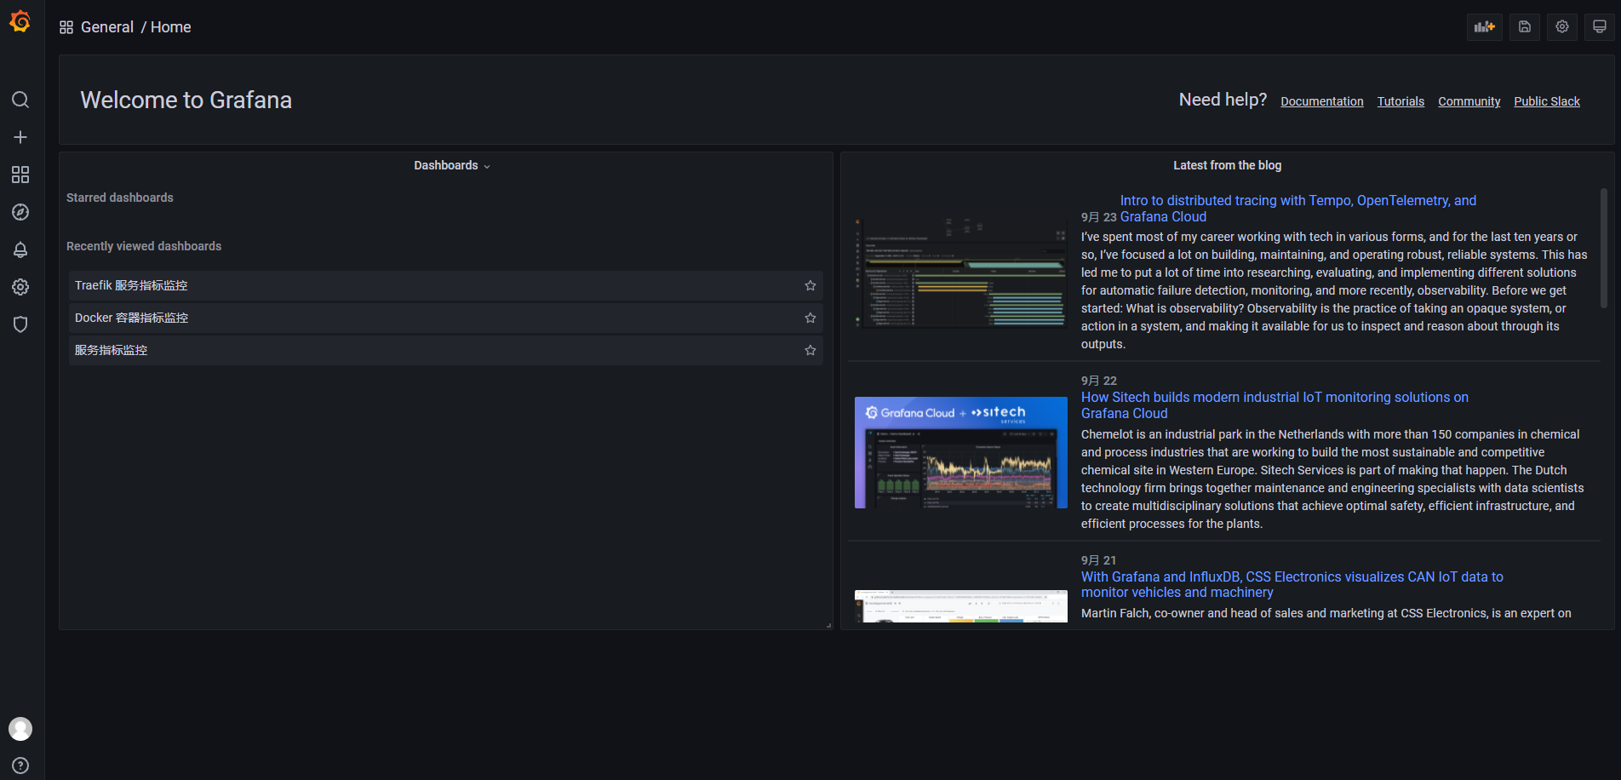Screen dimensions: 1621x780
Task: Open the Tutorials help link
Action: pos(1400,101)
